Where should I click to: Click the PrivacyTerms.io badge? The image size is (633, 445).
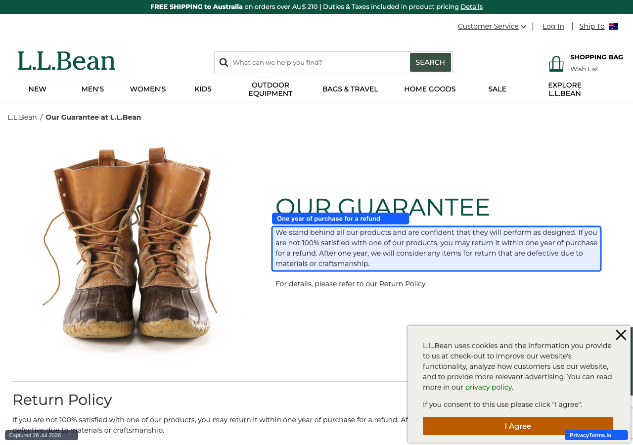tap(596, 435)
